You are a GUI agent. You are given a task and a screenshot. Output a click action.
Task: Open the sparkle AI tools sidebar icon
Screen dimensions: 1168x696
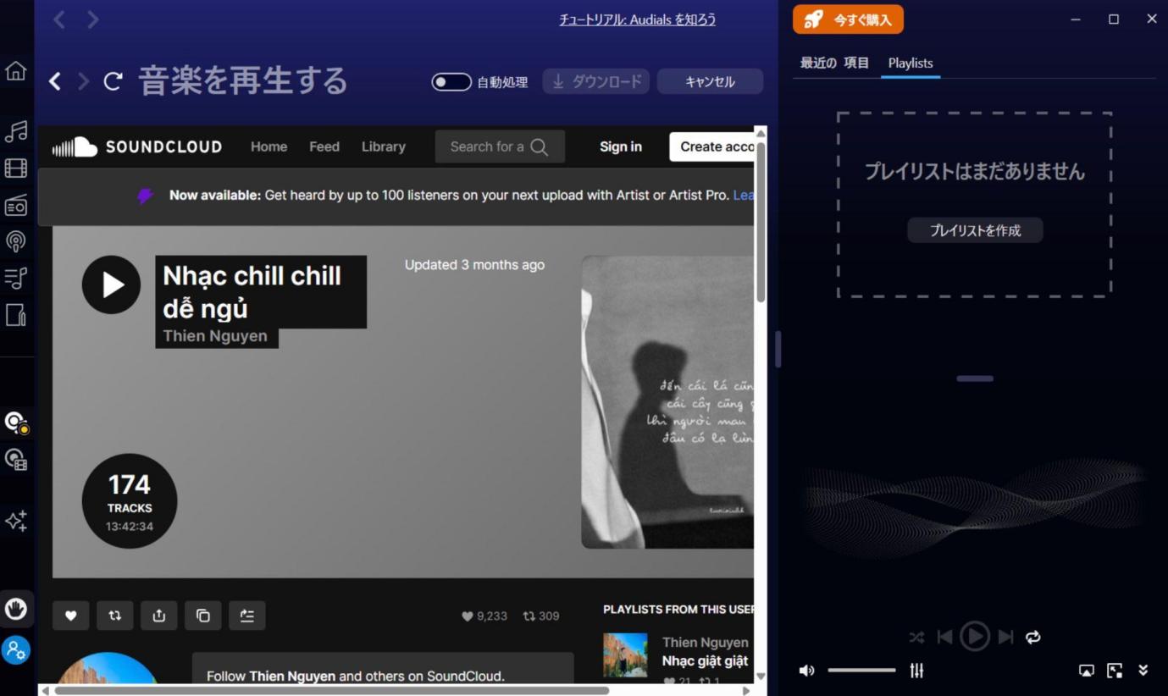coord(16,521)
